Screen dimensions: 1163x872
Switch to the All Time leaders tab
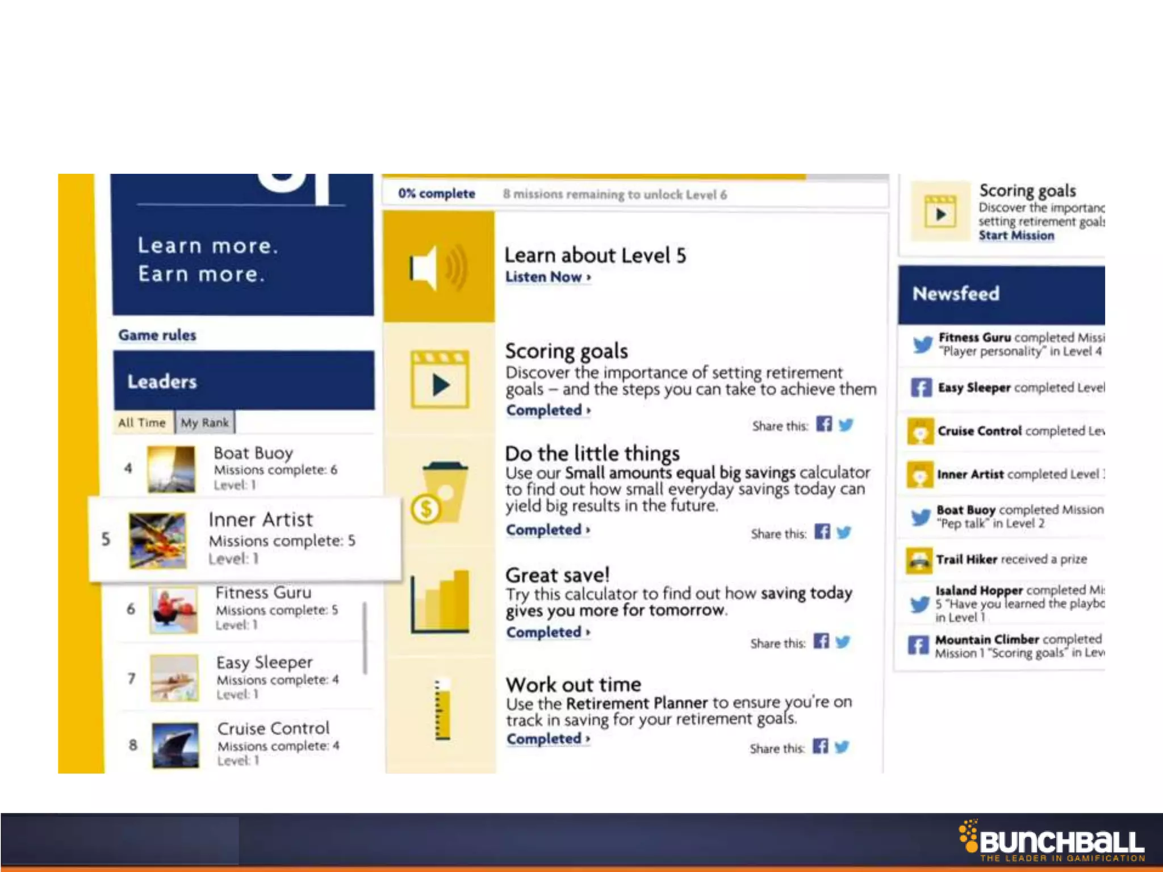tap(142, 422)
